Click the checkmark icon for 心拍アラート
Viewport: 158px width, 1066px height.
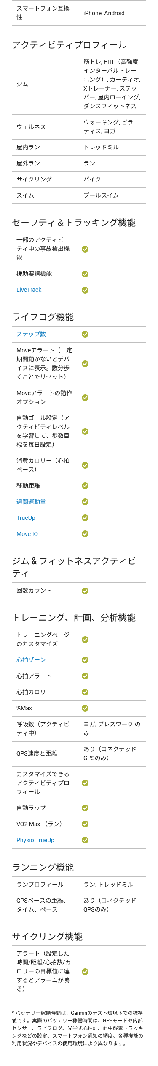point(85,676)
